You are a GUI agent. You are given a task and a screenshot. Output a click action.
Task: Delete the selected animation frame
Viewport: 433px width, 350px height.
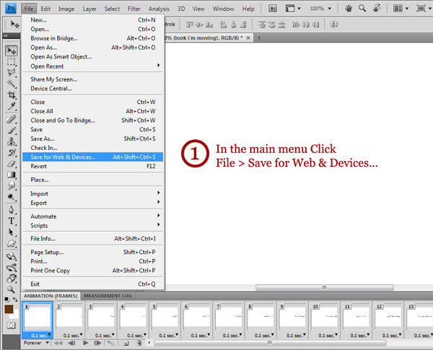pos(139,343)
